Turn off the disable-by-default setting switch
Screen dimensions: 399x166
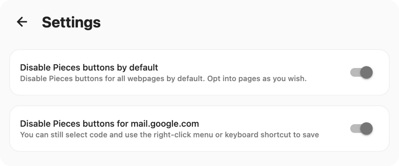(362, 73)
